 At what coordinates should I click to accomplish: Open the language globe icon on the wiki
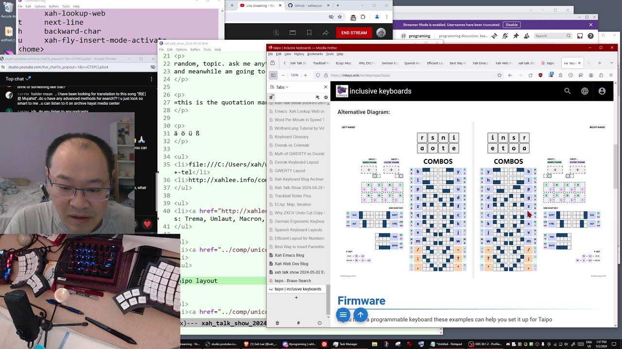point(585,91)
